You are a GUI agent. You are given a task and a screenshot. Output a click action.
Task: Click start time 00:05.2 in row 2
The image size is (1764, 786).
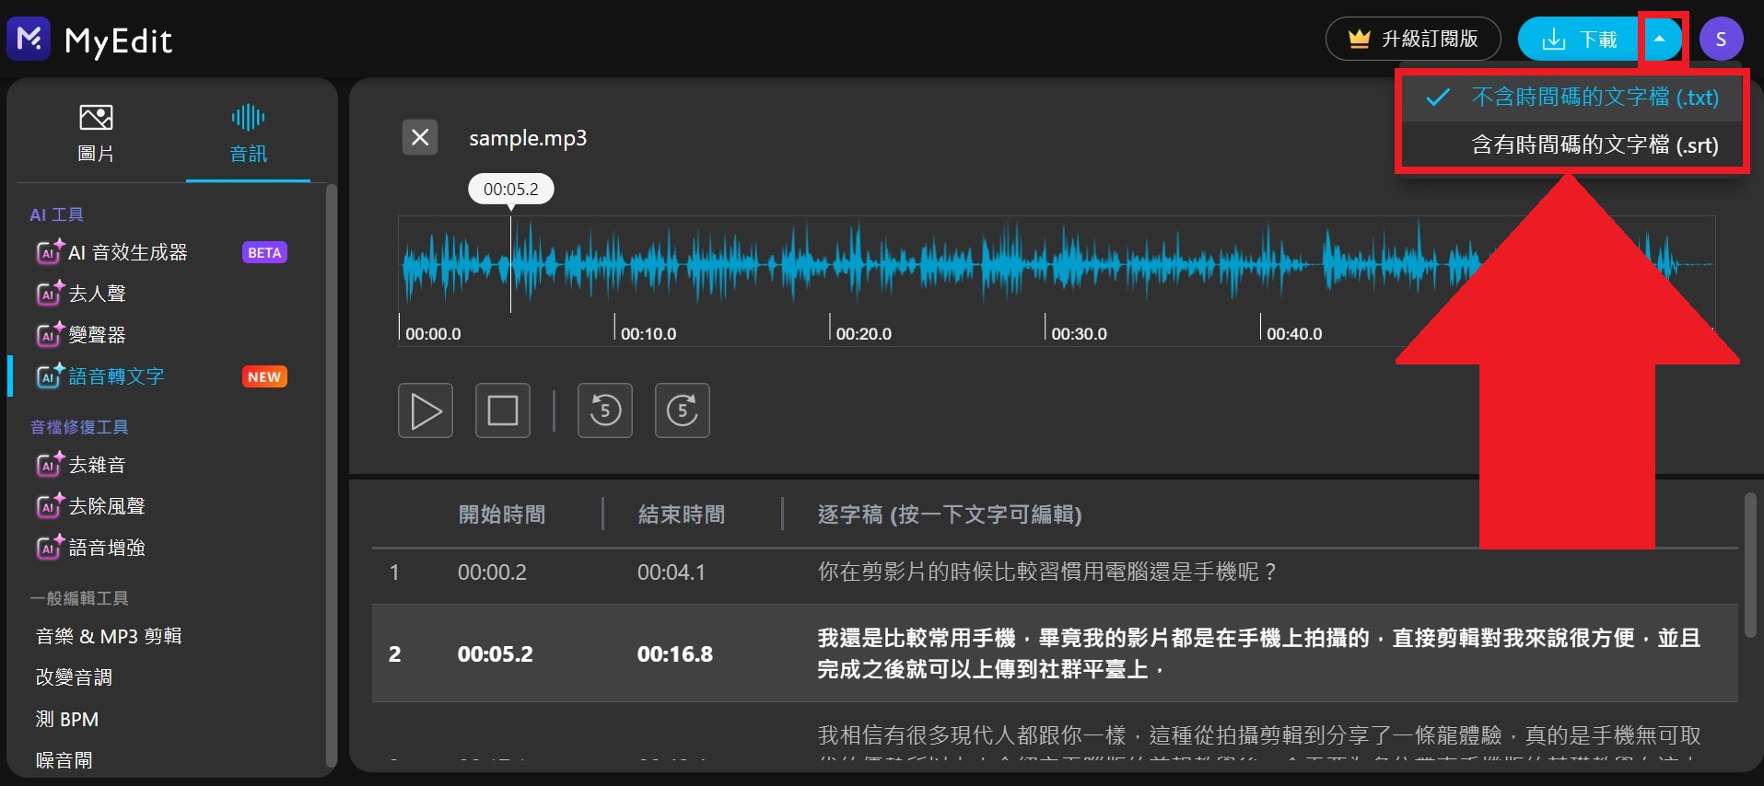496,654
